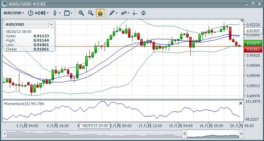Click the 0.92226 price axis label
Screen dimensions: 264x141
click(253, 25)
